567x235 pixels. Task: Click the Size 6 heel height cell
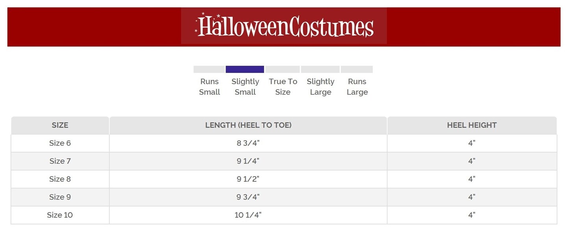coord(472,143)
